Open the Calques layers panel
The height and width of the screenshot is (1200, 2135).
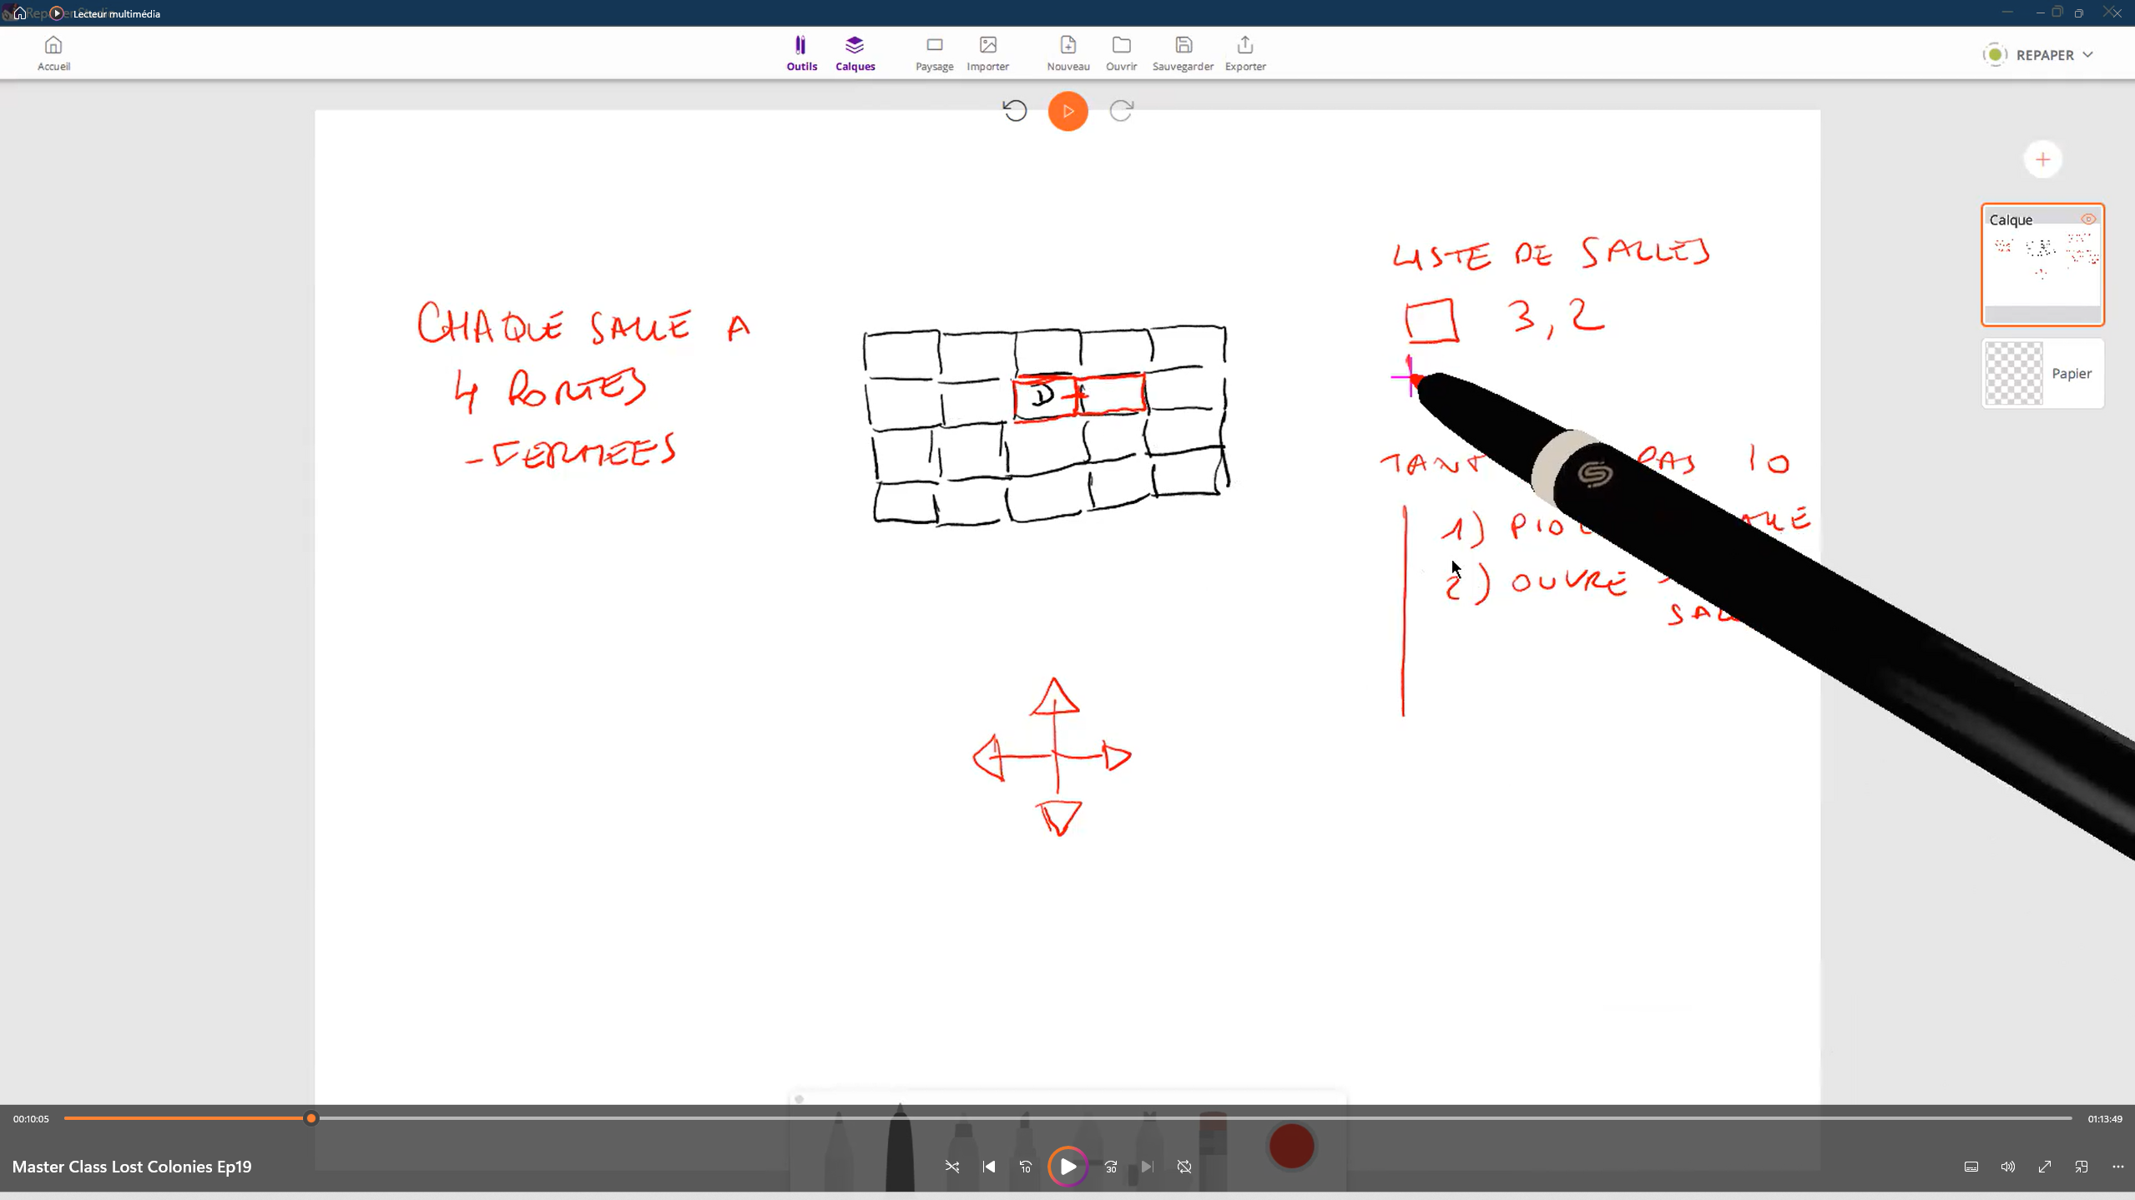pyautogui.click(x=855, y=53)
